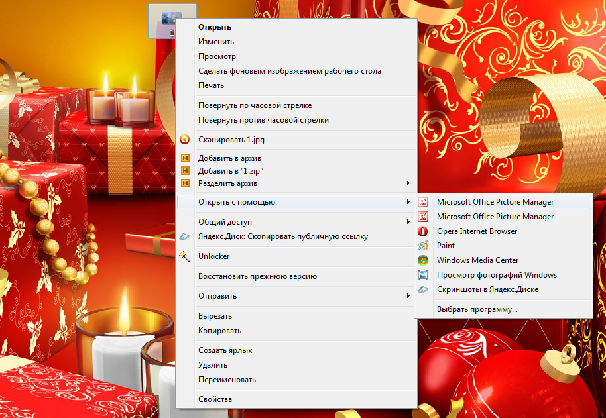Click the second Microsoft Office Picture Manager icon
Image resolution: width=606 pixels, height=418 pixels.
(x=423, y=217)
